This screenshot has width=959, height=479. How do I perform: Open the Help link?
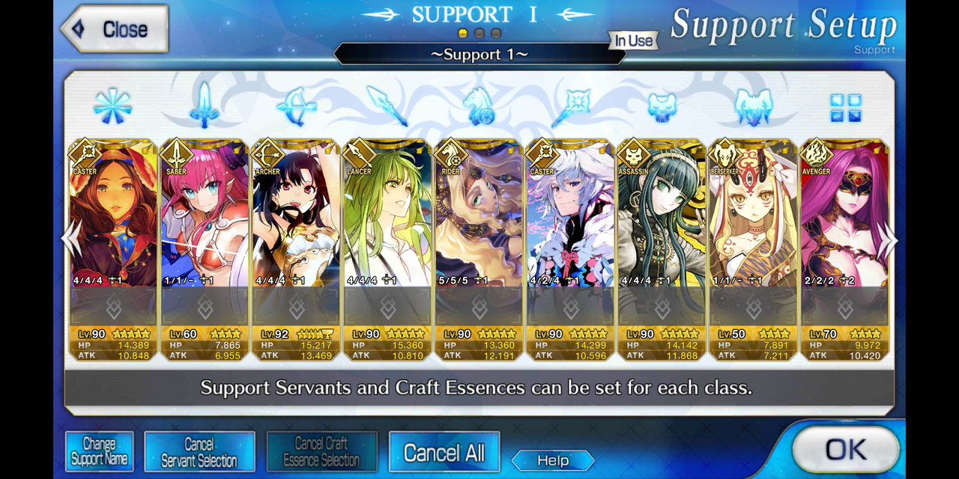(x=553, y=460)
